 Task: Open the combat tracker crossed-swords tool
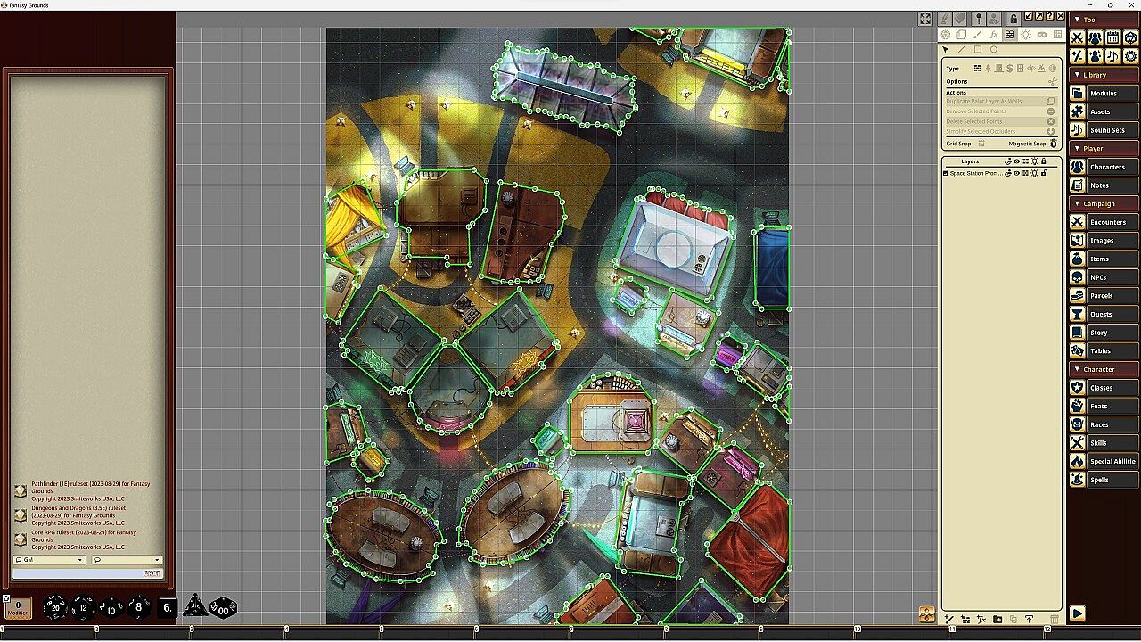pyautogui.click(x=1077, y=37)
